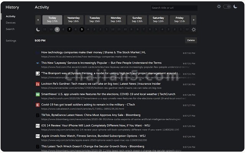Open the Brainport-way of System thinking entry

111,73
